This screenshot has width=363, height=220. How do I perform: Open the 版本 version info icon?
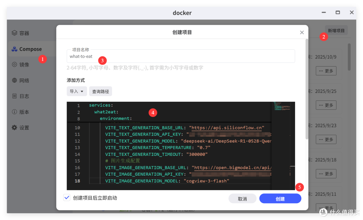pyautogui.click(x=14, y=112)
